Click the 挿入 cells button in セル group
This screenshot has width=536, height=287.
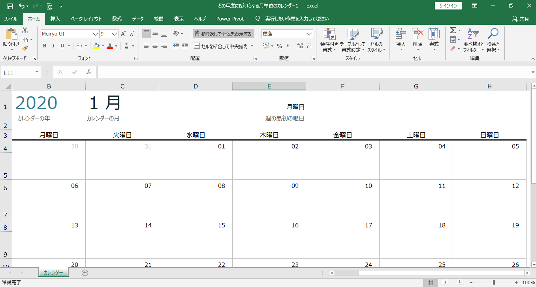[x=401, y=39]
